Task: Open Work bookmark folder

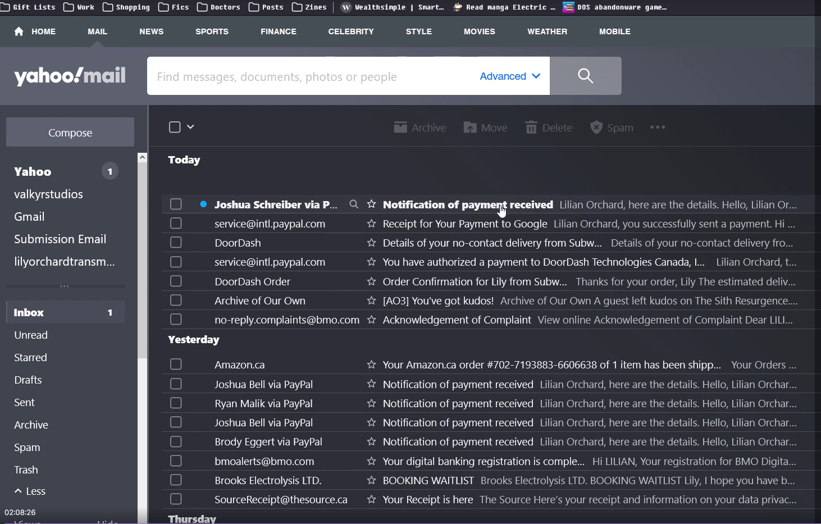Action: [79, 7]
